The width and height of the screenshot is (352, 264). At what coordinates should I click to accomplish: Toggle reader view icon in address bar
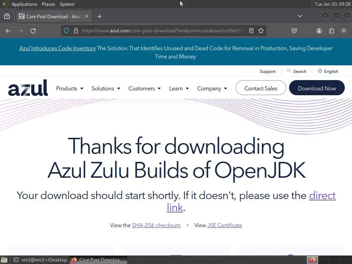[x=251, y=31]
